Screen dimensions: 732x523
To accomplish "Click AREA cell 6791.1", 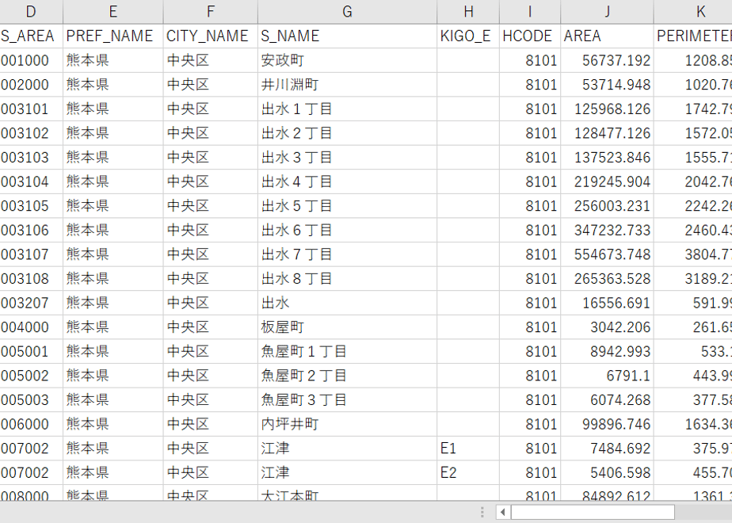I will pyautogui.click(x=607, y=376).
